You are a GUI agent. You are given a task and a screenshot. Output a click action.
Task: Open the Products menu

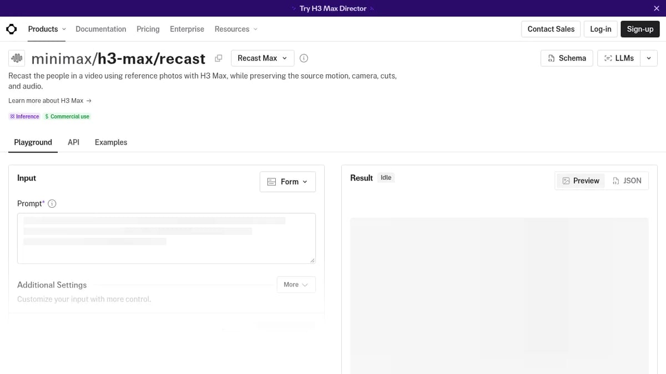(47, 29)
